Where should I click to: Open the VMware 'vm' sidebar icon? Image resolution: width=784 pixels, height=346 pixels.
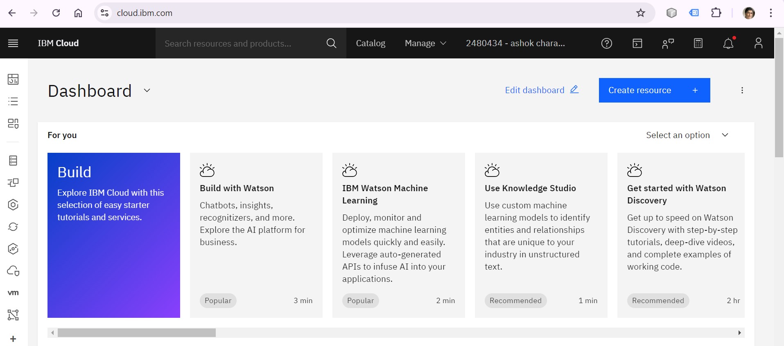13,293
